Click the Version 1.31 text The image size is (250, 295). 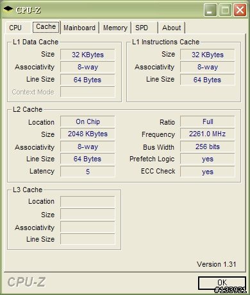coord(217,264)
